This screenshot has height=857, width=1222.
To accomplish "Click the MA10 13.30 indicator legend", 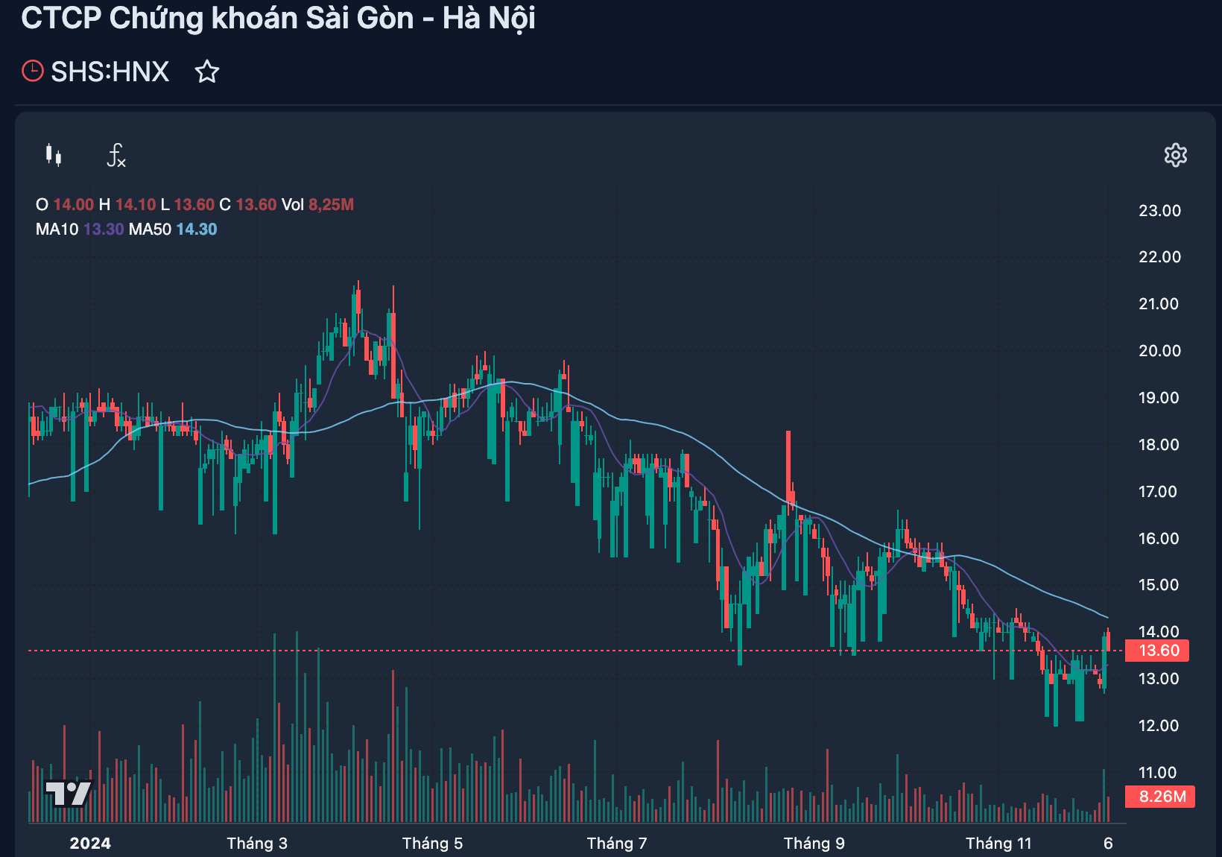I will (x=80, y=230).
